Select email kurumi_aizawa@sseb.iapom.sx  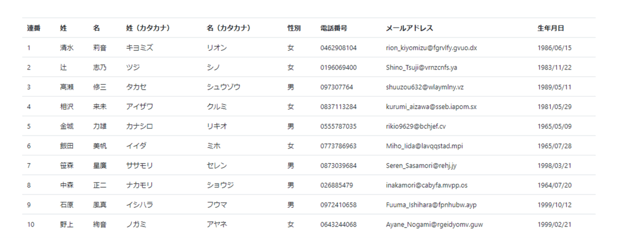pos(431,107)
